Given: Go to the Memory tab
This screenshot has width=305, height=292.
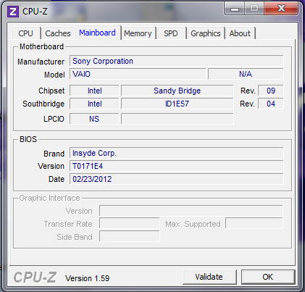Looking at the screenshot, I should point(138,33).
